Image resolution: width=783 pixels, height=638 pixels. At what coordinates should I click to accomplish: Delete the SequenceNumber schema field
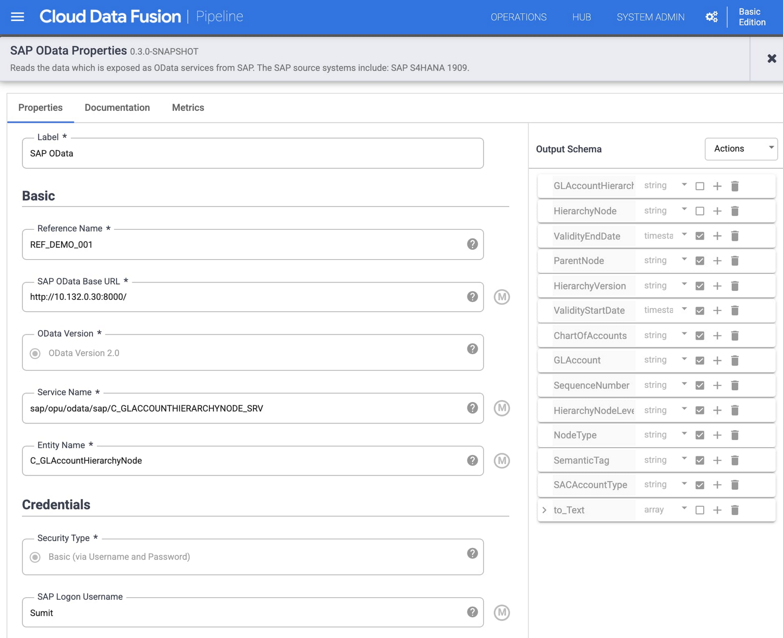734,386
